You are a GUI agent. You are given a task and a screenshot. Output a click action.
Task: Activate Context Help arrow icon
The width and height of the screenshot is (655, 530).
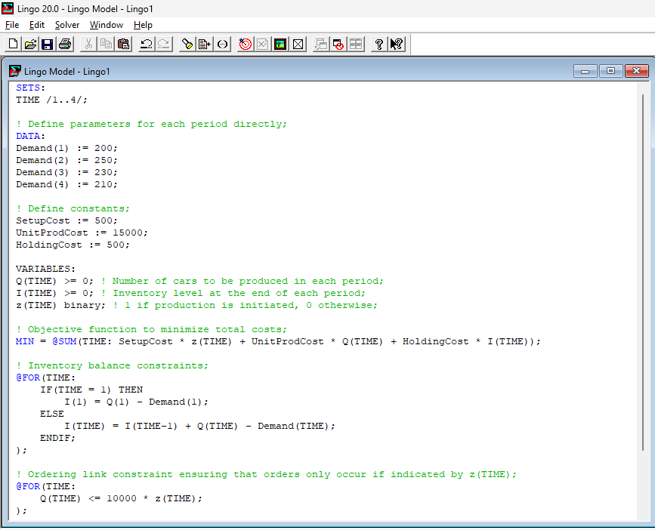point(396,44)
